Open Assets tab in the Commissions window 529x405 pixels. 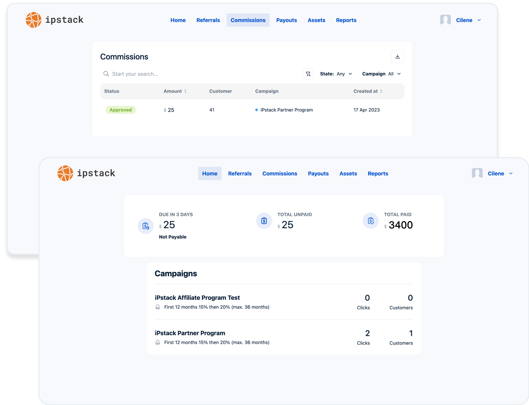coord(316,20)
